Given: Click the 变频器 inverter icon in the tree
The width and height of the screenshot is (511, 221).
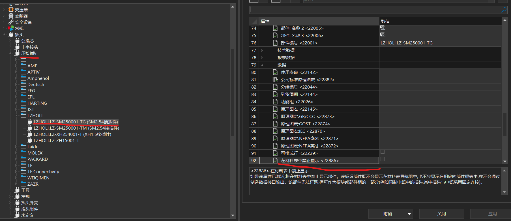Looking at the screenshot, I should click(11, 16).
